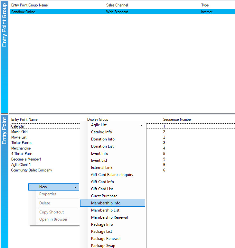
Task: Click the Internet type cell
Action: (207, 12)
